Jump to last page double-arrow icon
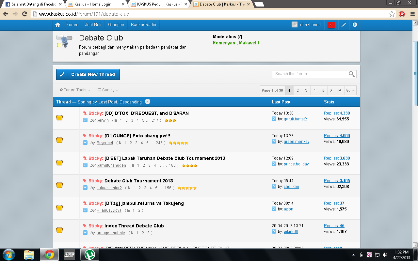This screenshot has width=418, height=261. click(x=340, y=90)
